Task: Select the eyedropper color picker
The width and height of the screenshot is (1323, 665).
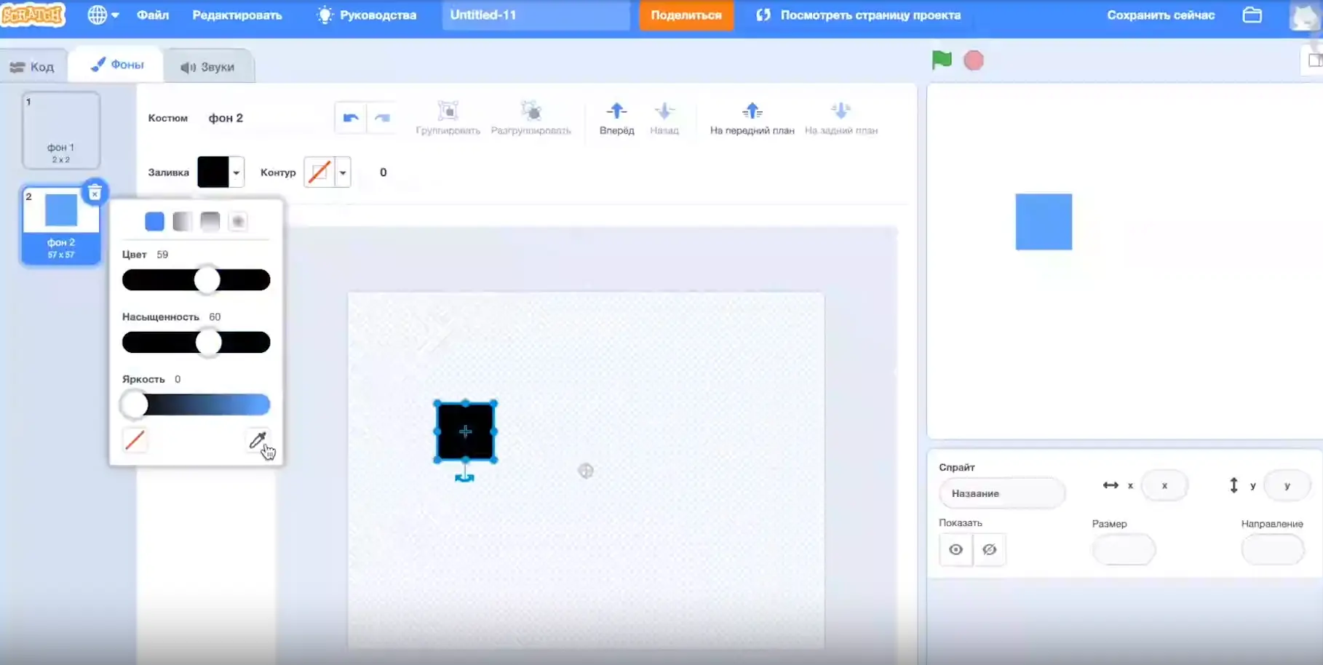Action: click(x=258, y=439)
